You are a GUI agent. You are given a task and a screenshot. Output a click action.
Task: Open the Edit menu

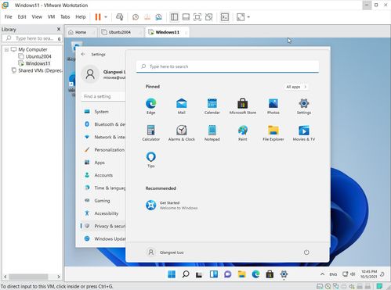tap(22, 17)
